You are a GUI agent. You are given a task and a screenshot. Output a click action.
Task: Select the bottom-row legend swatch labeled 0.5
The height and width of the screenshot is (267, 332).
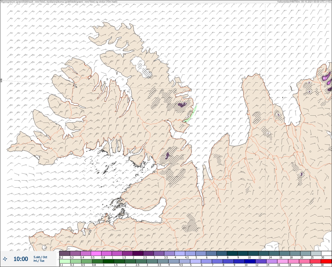coord(86,261)
